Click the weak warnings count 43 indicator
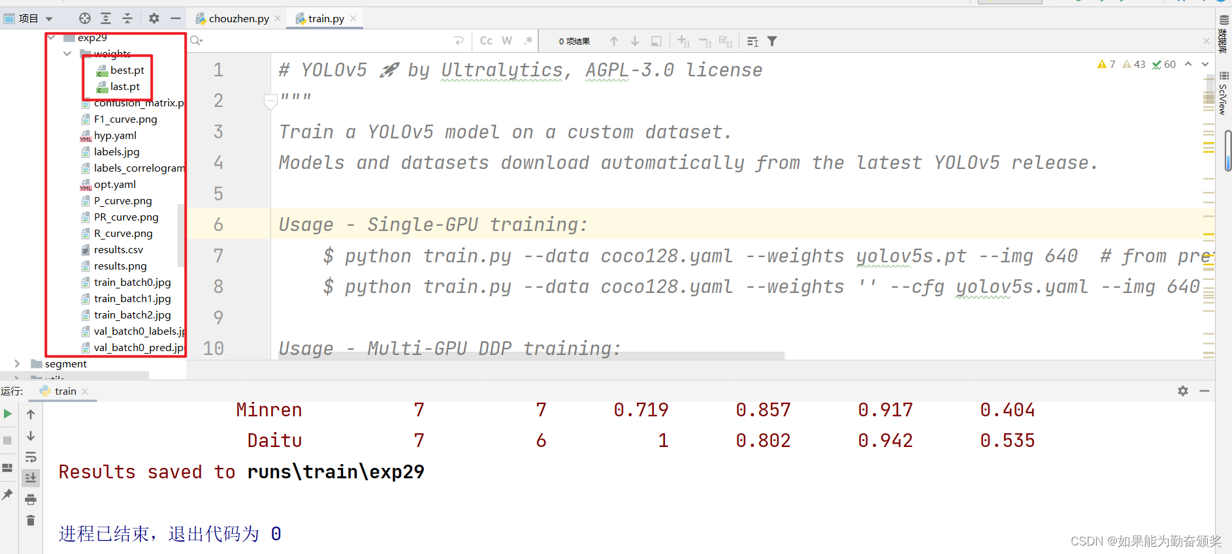The width and height of the screenshot is (1232, 554). (x=1133, y=64)
